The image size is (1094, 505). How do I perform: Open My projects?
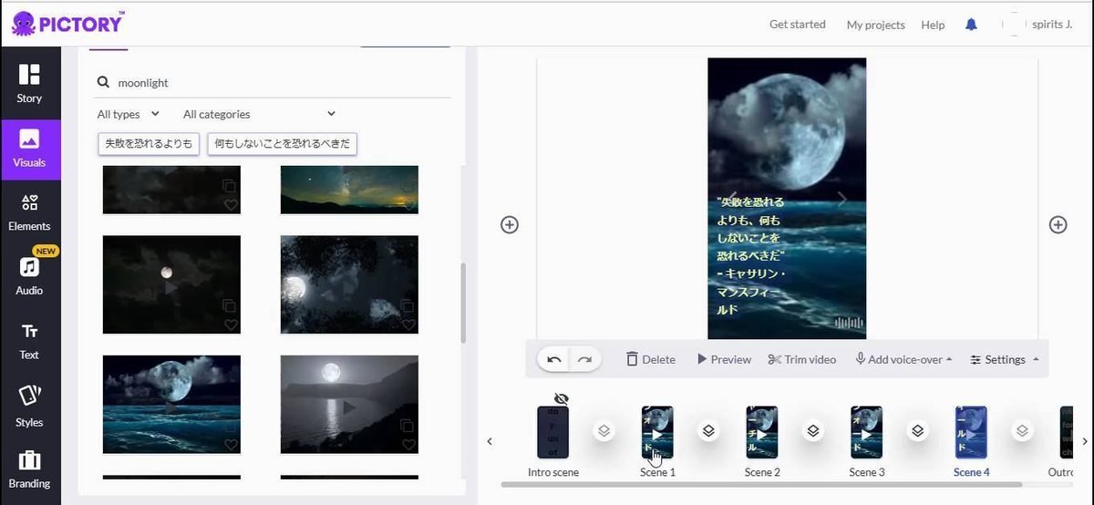click(x=875, y=25)
